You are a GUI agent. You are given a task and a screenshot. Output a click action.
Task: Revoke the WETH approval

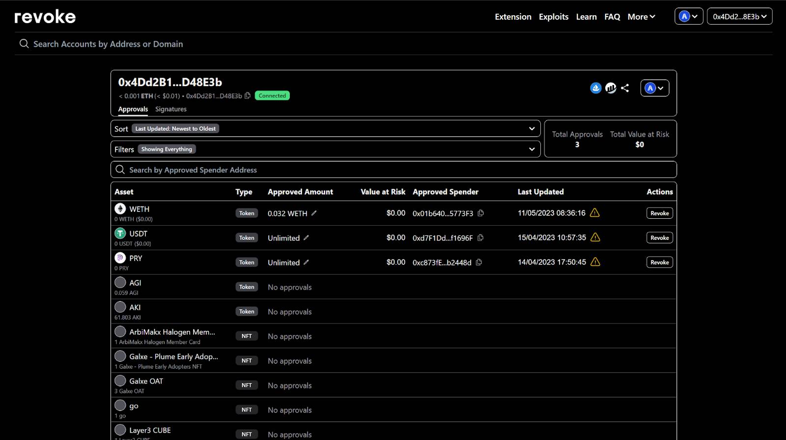(659, 213)
